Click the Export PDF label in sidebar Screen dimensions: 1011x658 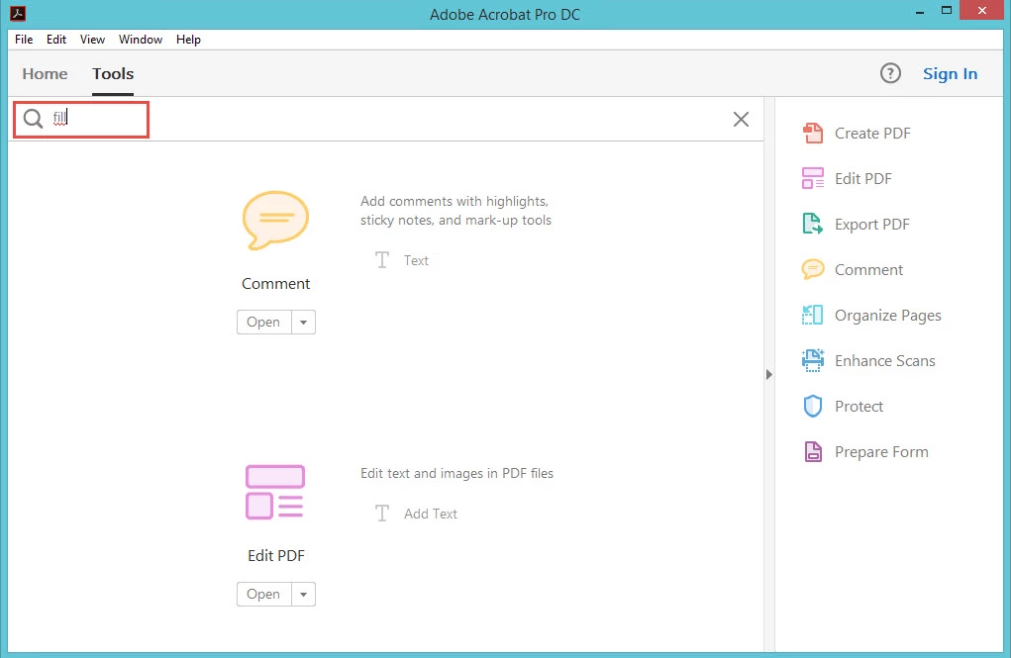(871, 225)
